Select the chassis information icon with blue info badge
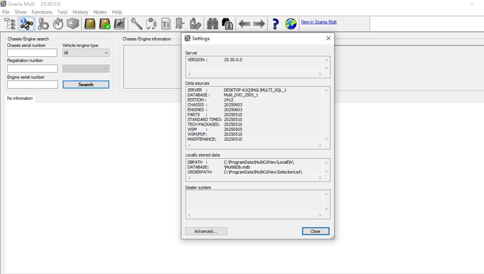 click(27, 24)
